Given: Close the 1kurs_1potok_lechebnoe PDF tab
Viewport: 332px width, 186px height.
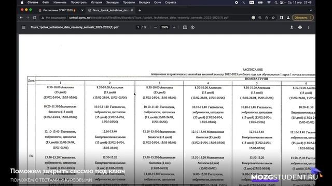Looking at the screenshot, I should point(132,10).
